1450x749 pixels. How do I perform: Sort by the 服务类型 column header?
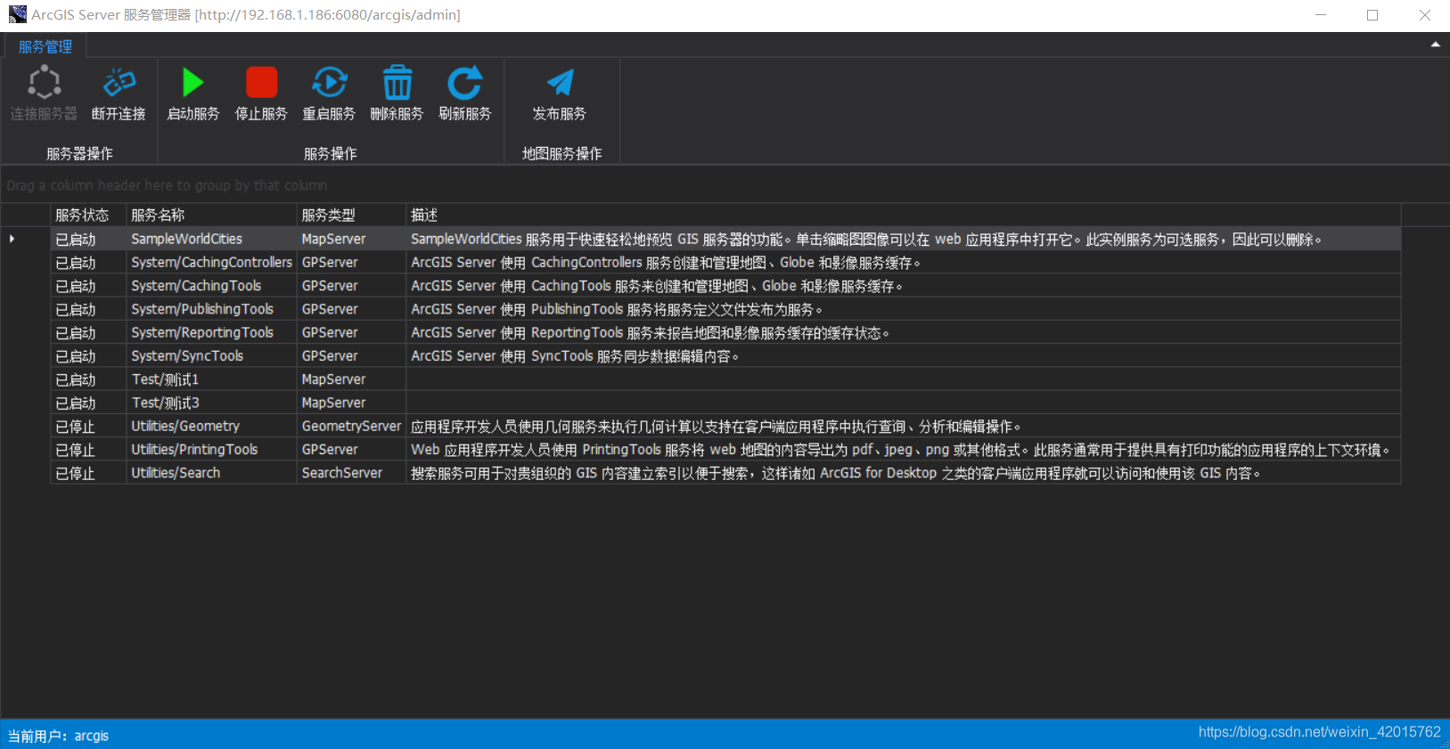pyautogui.click(x=351, y=215)
